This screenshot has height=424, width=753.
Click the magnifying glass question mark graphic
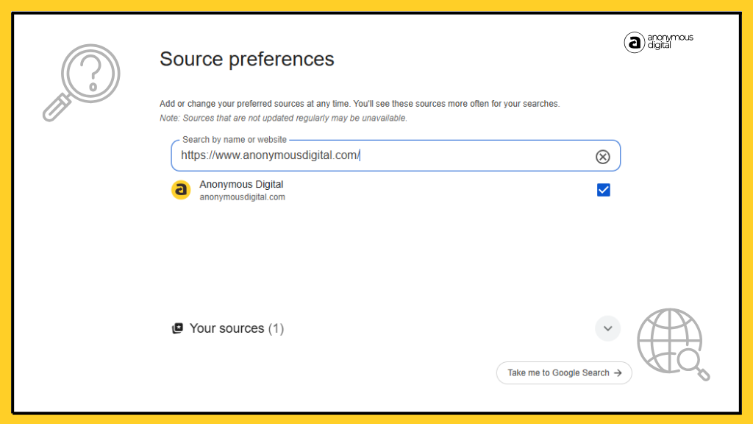[x=82, y=82]
